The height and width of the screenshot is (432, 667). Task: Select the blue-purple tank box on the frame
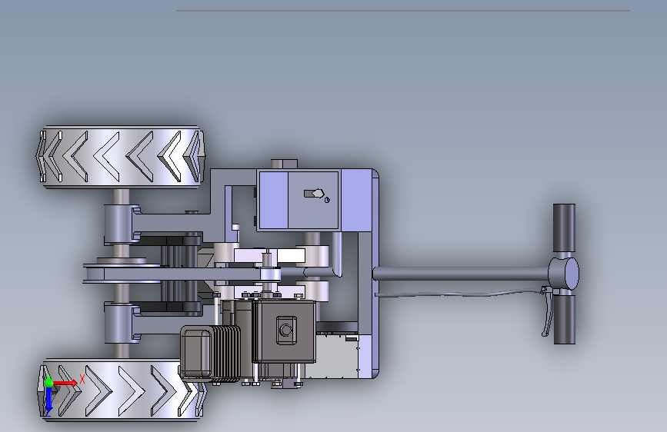298,201
